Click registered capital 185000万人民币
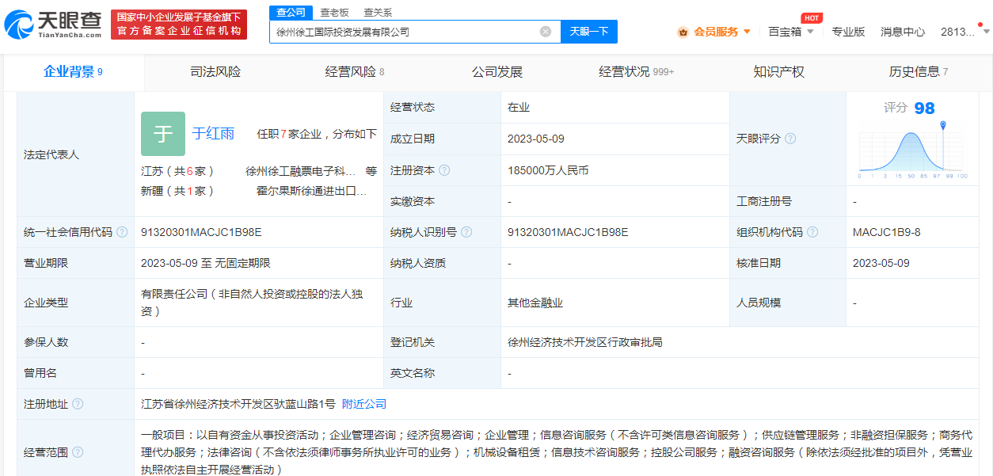The image size is (993, 476). point(548,170)
